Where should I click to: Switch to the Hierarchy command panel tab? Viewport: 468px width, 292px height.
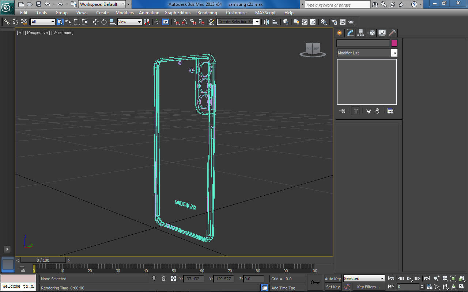click(361, 33)
